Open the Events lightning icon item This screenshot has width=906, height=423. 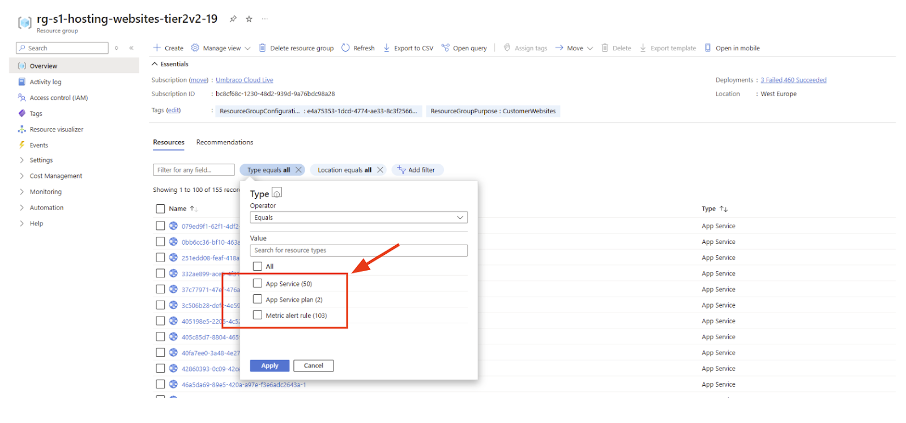22,146
